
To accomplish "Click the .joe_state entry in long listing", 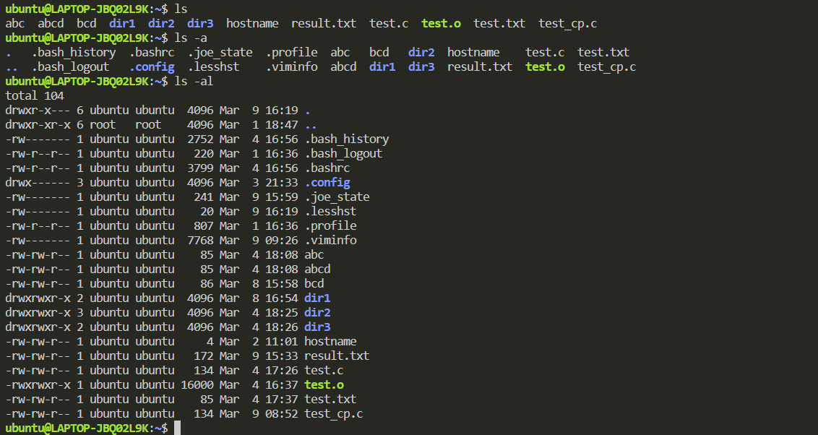I will tap(337, 197).
